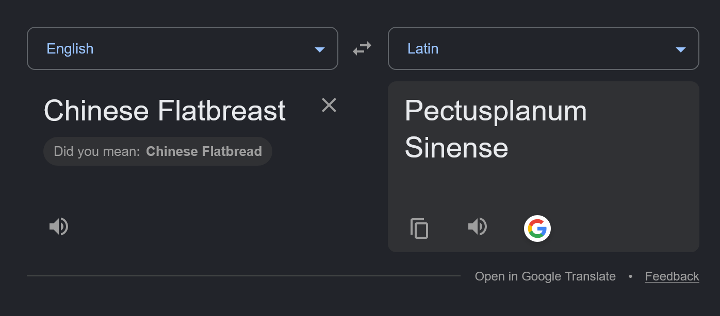Listen to the English source text
This screenshot has height=316, width=720.
click(59, 226)
